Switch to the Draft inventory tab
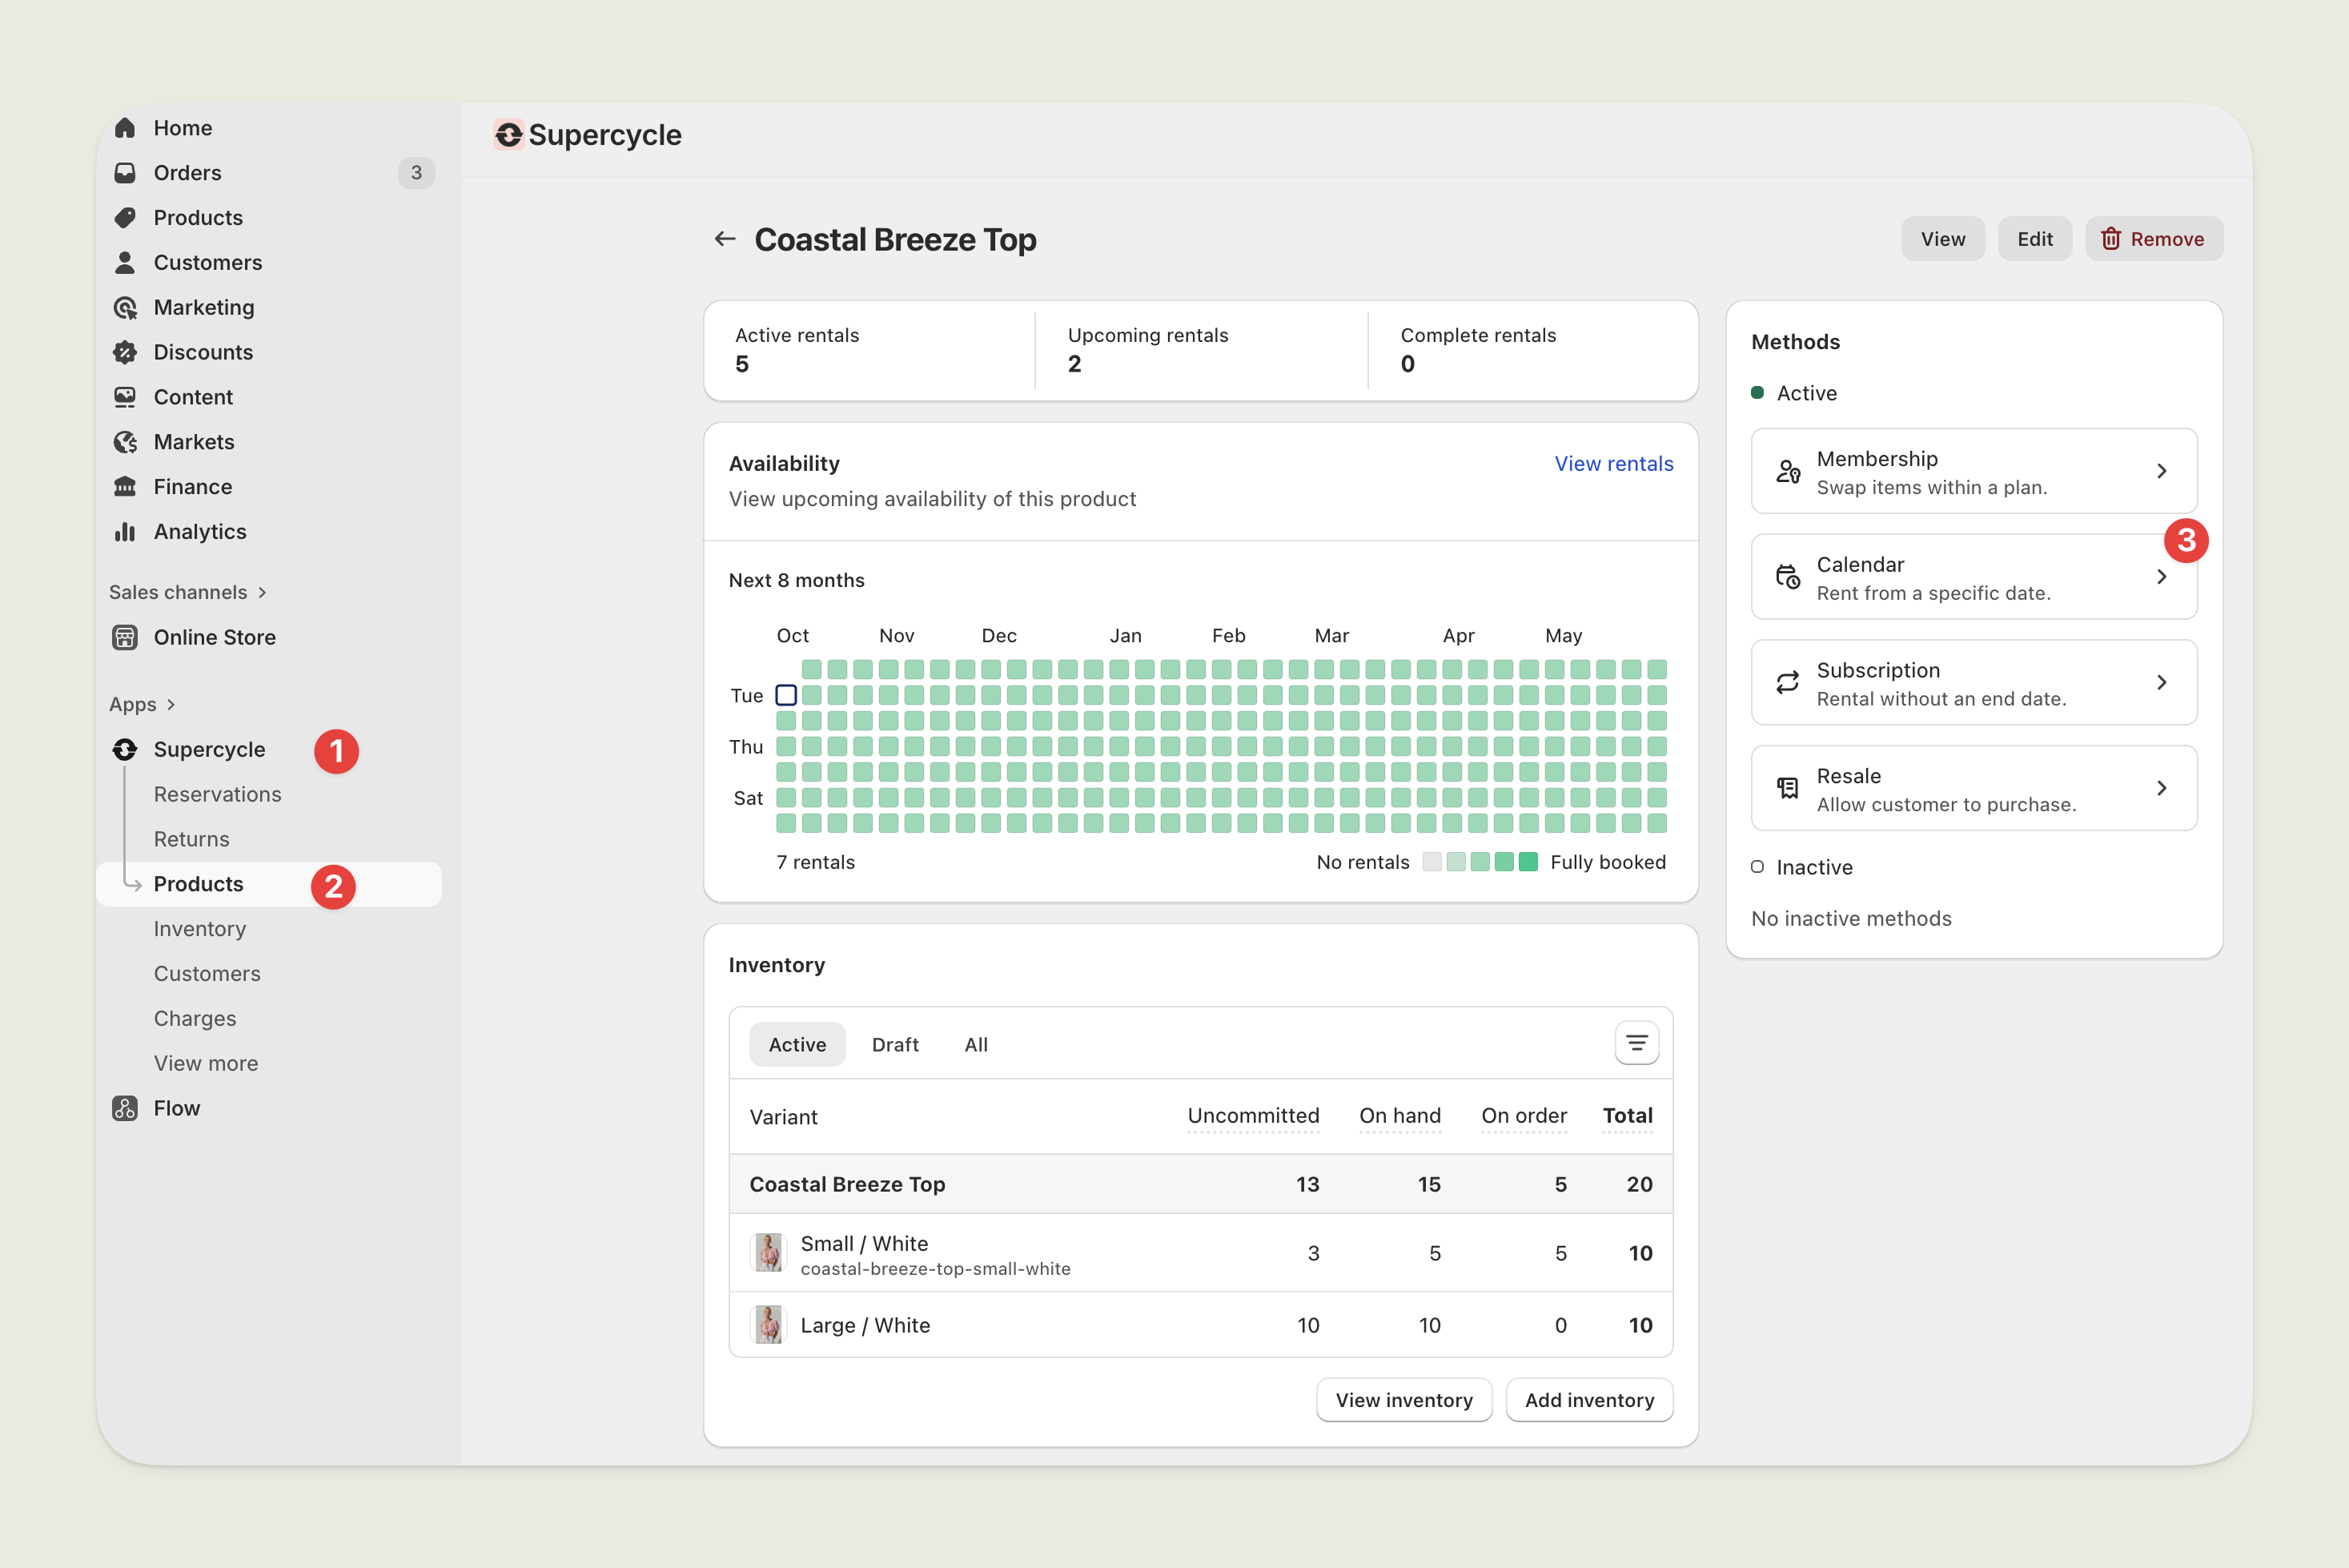Image resolution: width=2349 pixels, height=1568 pixels. [894, 1044]
